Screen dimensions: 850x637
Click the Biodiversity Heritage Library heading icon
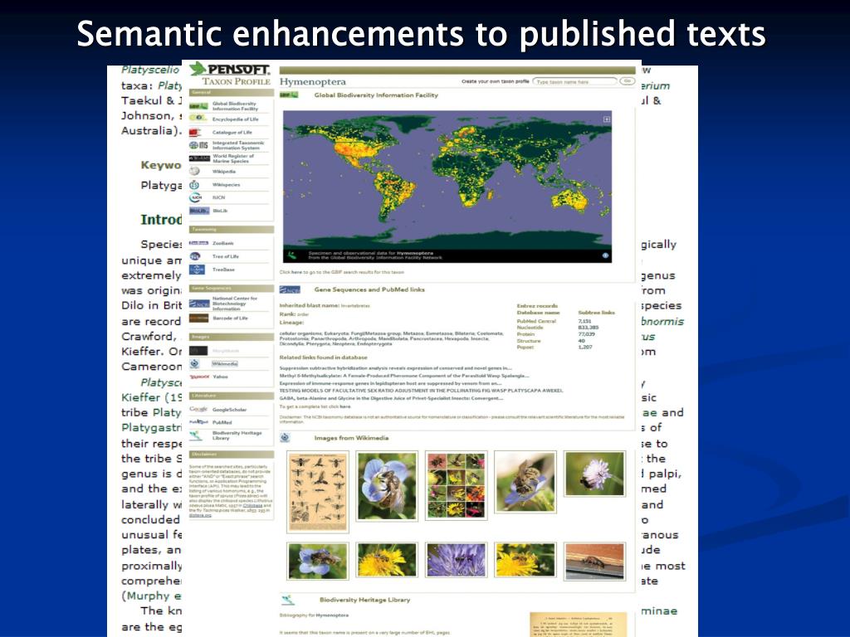click(x=288, y=600)
